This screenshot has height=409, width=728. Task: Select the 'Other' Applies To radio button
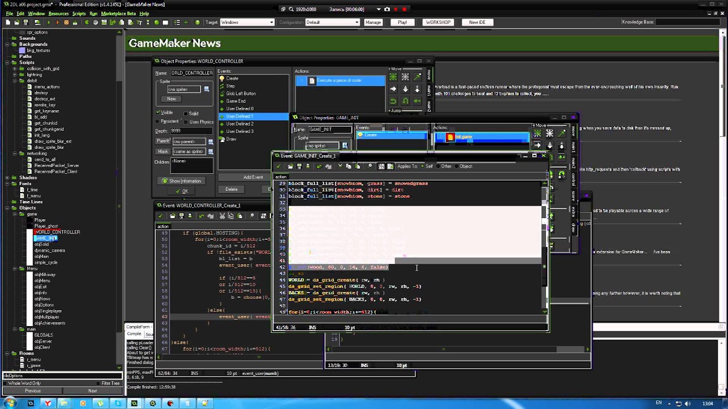pyautogui.click(x=438, y=166)
